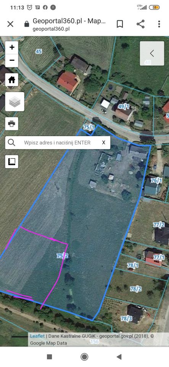Print the map with the printer icon

[x=12, y=123]
